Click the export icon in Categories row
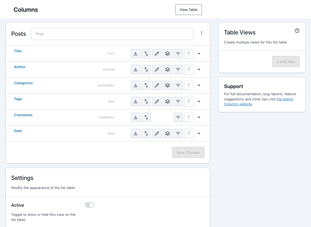Image resolution: width=311 pixels, height=227 pixels. coord(136,86)
